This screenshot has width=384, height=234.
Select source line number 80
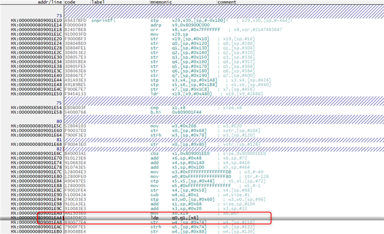(x=59, y=121)
